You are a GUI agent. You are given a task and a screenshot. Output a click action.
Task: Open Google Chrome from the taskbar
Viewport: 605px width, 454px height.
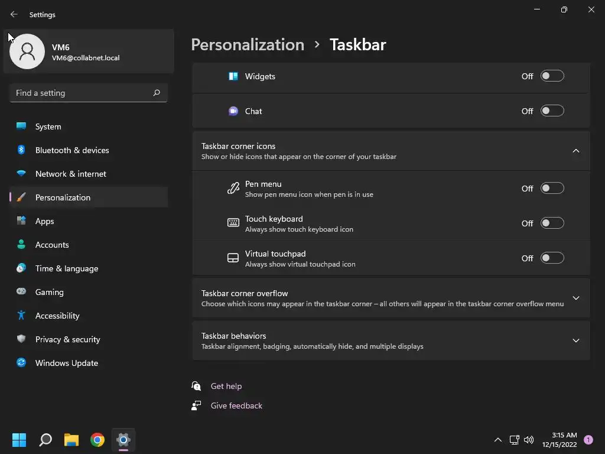pos(97,440)
